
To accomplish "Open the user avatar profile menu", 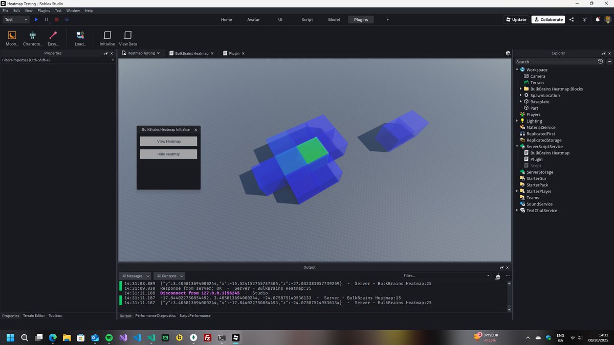I will [608, 19].
